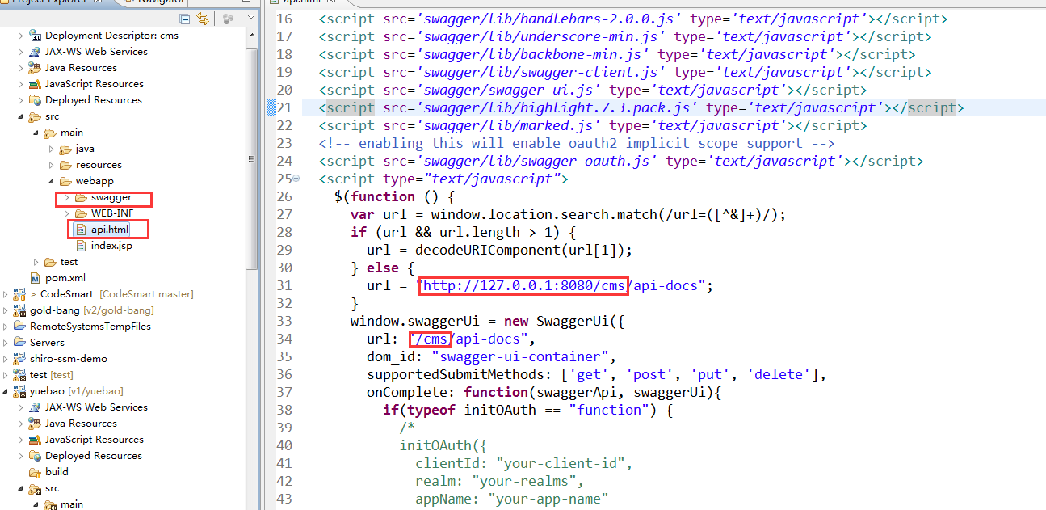Select the Focus on Active Task icon
Image resolution: width=1046 pixels, height=510 pixels.
pos(226,19)
